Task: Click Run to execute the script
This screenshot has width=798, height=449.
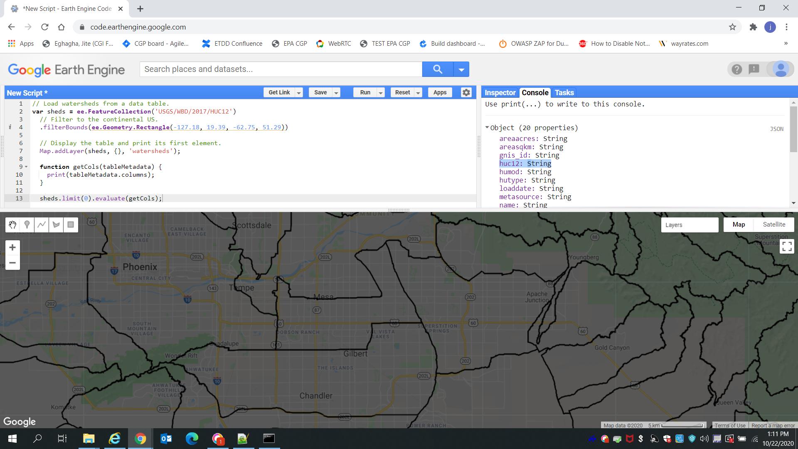Action: 365,92
